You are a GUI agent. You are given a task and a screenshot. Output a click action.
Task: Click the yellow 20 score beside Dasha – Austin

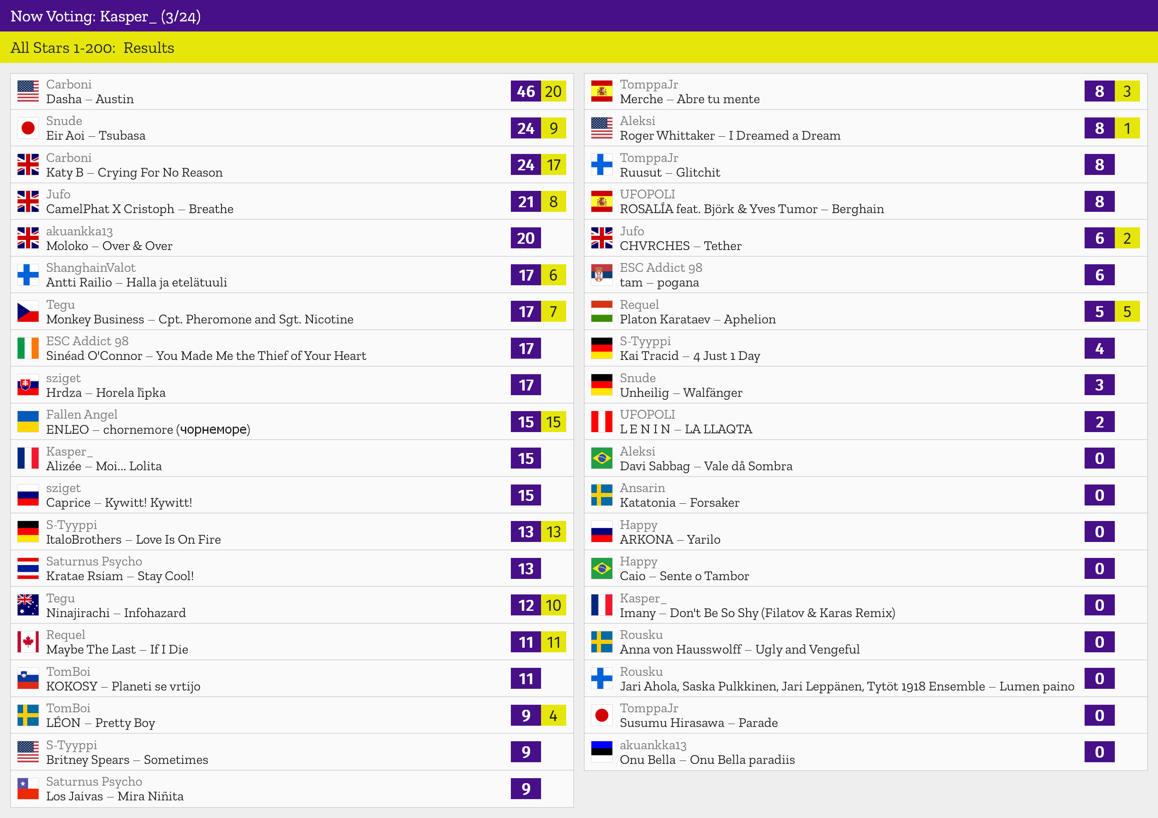coord(553,91)
